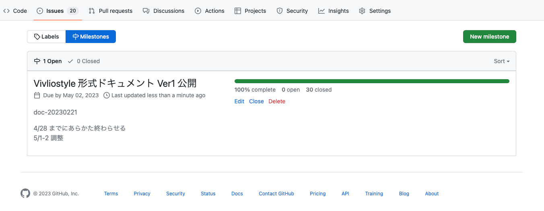Click the 30 closed count
Viewport: 544px width, 211px height.
click(319, 90)
